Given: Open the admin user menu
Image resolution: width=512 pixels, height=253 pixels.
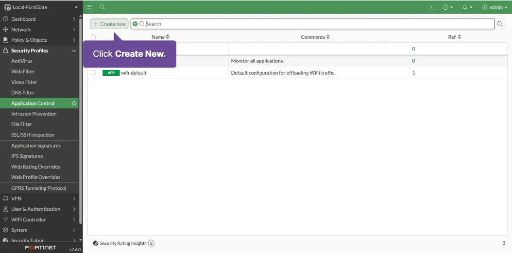Looking at the screenshot, I should pyautogui.click(x=495, y=7).
